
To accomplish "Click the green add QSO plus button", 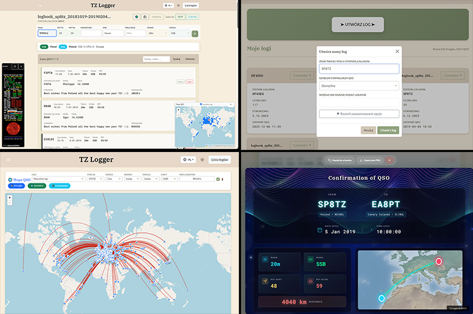I will (195, 33).
